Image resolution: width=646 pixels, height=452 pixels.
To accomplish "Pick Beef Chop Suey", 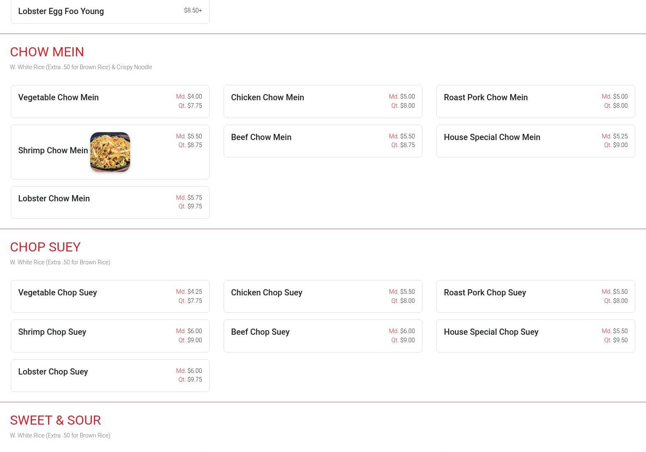I will tap(260, 332).
